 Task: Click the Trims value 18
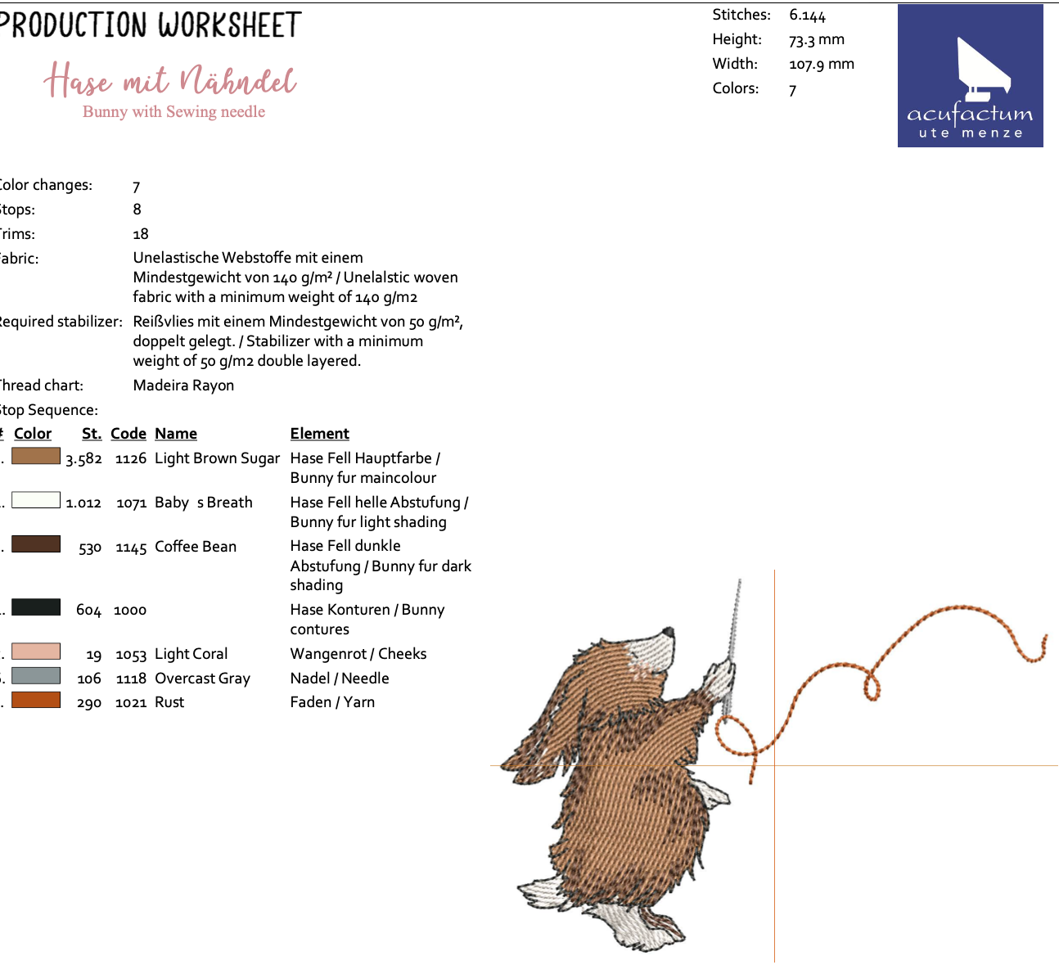point(141,234)
